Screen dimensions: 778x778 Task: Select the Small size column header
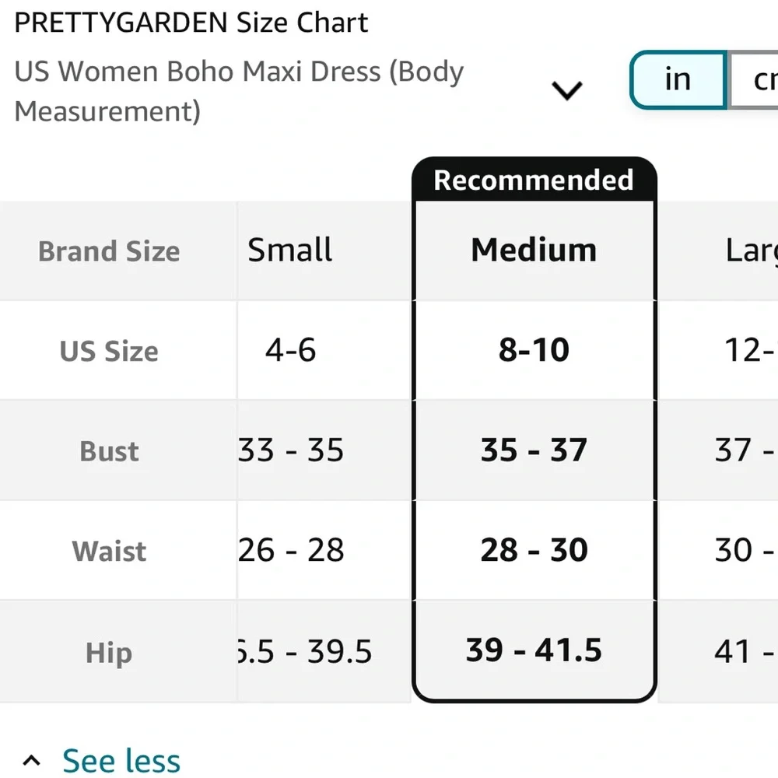[x=290, y=251]
